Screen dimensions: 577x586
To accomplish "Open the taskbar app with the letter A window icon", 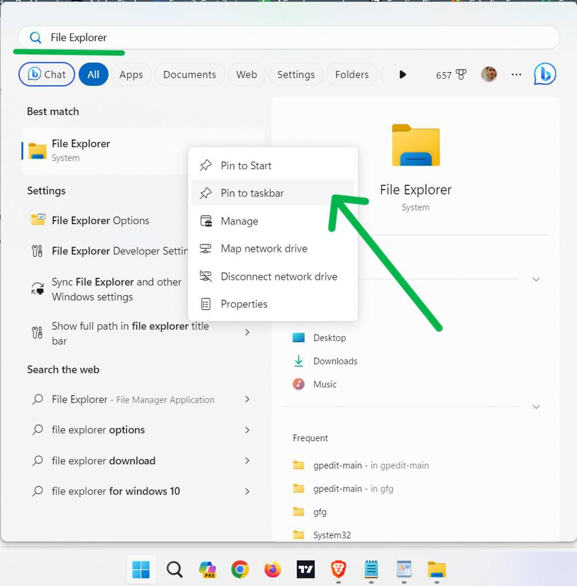I will click(404, 570).
